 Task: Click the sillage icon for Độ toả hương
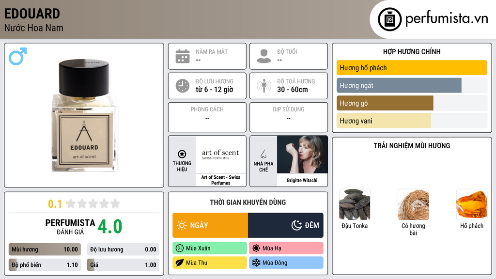264,86
